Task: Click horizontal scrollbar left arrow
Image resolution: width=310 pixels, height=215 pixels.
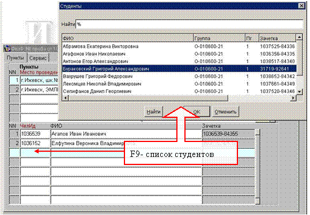Action: [66, 98]
